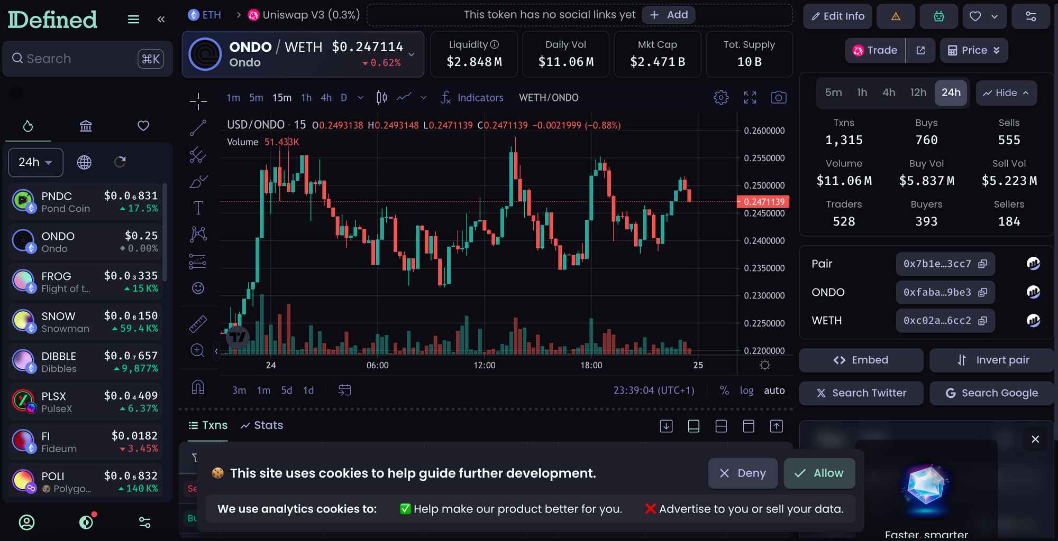This screenshot has height=541, width=1058.
Task: Click the sidebar list scrollbar
Action: [x=165, y=232]
